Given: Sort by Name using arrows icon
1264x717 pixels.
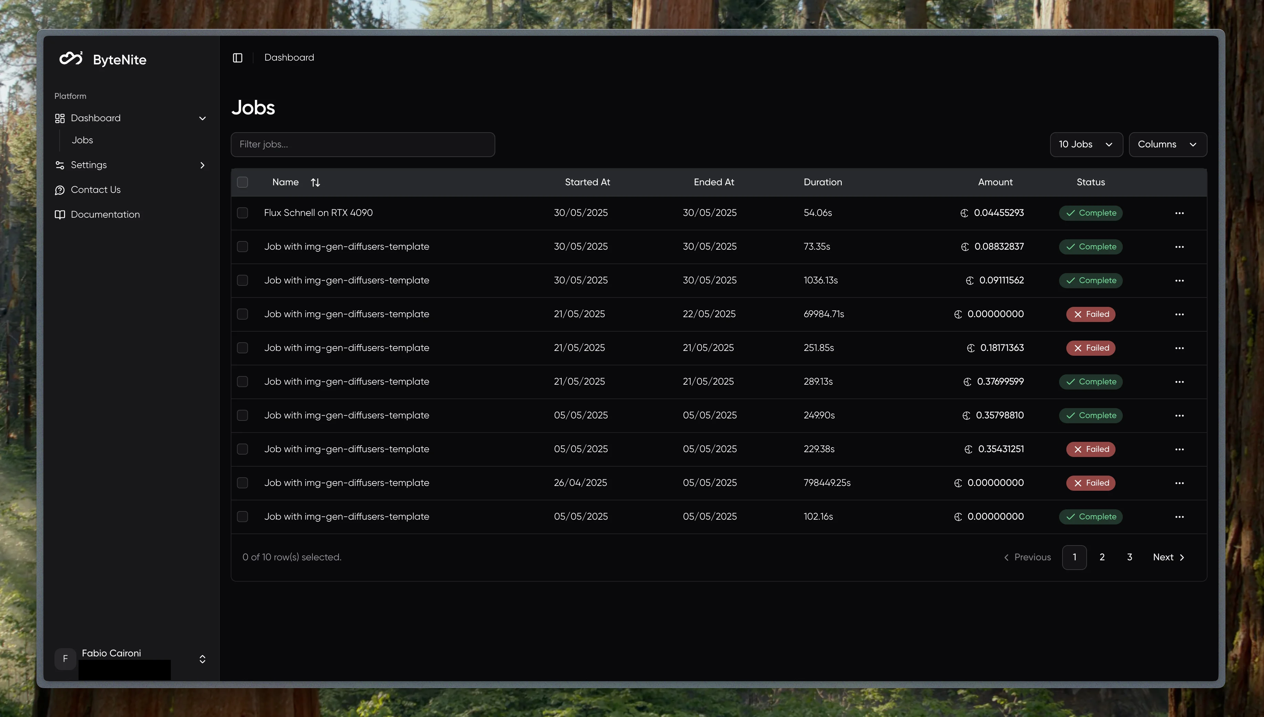Looking at the screenshot, I should coord(315,183).
